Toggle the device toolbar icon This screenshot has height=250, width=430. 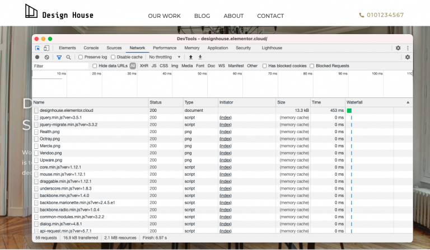(x=46, y=48)
